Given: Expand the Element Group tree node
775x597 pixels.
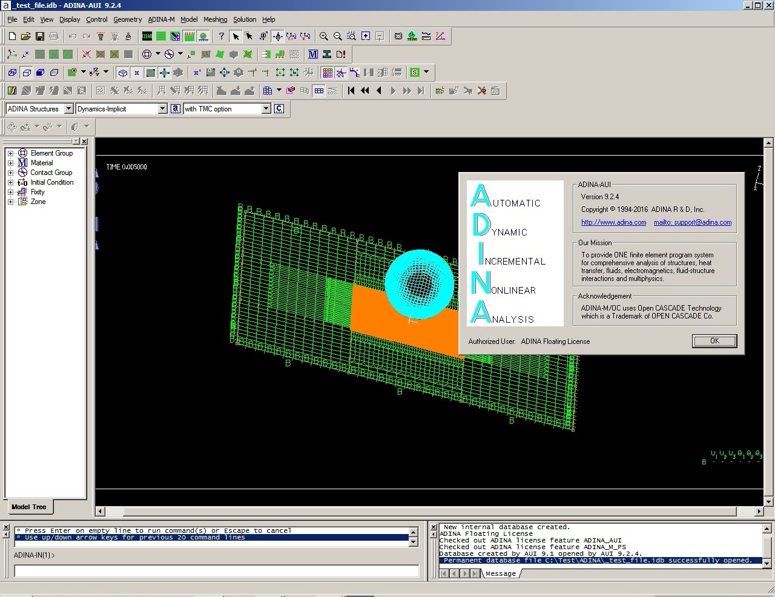Looking at the screenshot, I should (x=10, y=153).
